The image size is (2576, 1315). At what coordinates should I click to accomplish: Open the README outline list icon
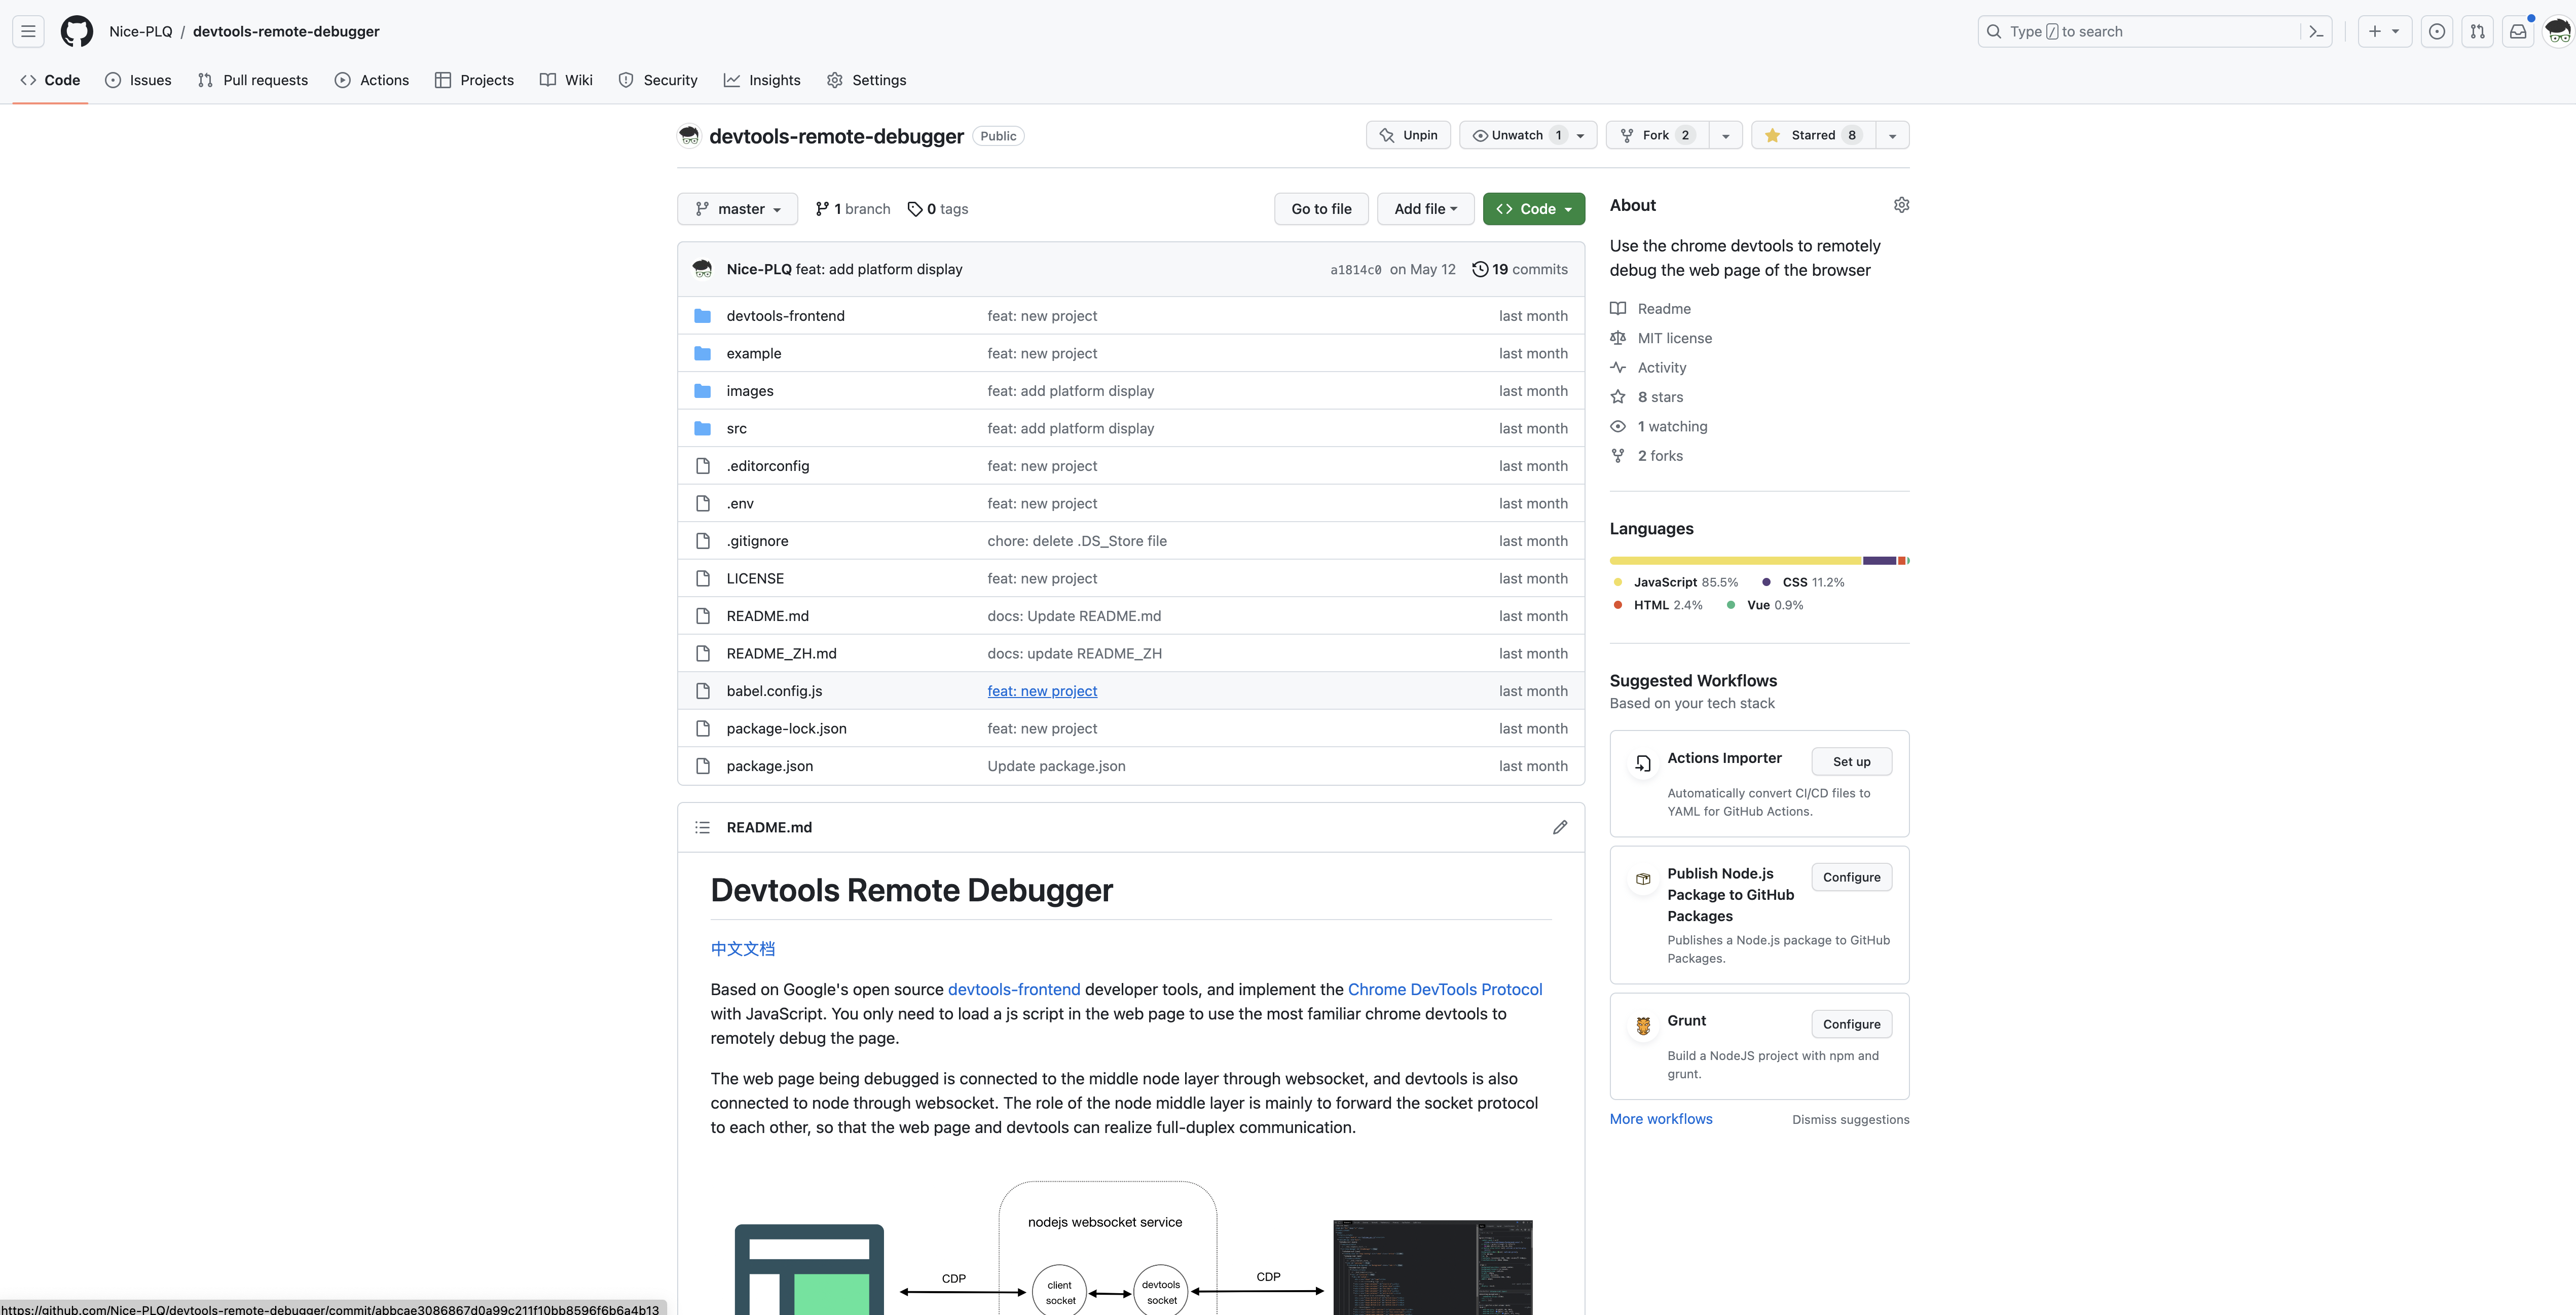pyautogui.click(x=702, y=827)
